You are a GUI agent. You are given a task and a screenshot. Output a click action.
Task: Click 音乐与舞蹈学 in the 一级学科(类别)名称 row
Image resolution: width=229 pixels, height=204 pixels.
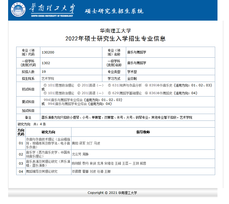(137, 63)
